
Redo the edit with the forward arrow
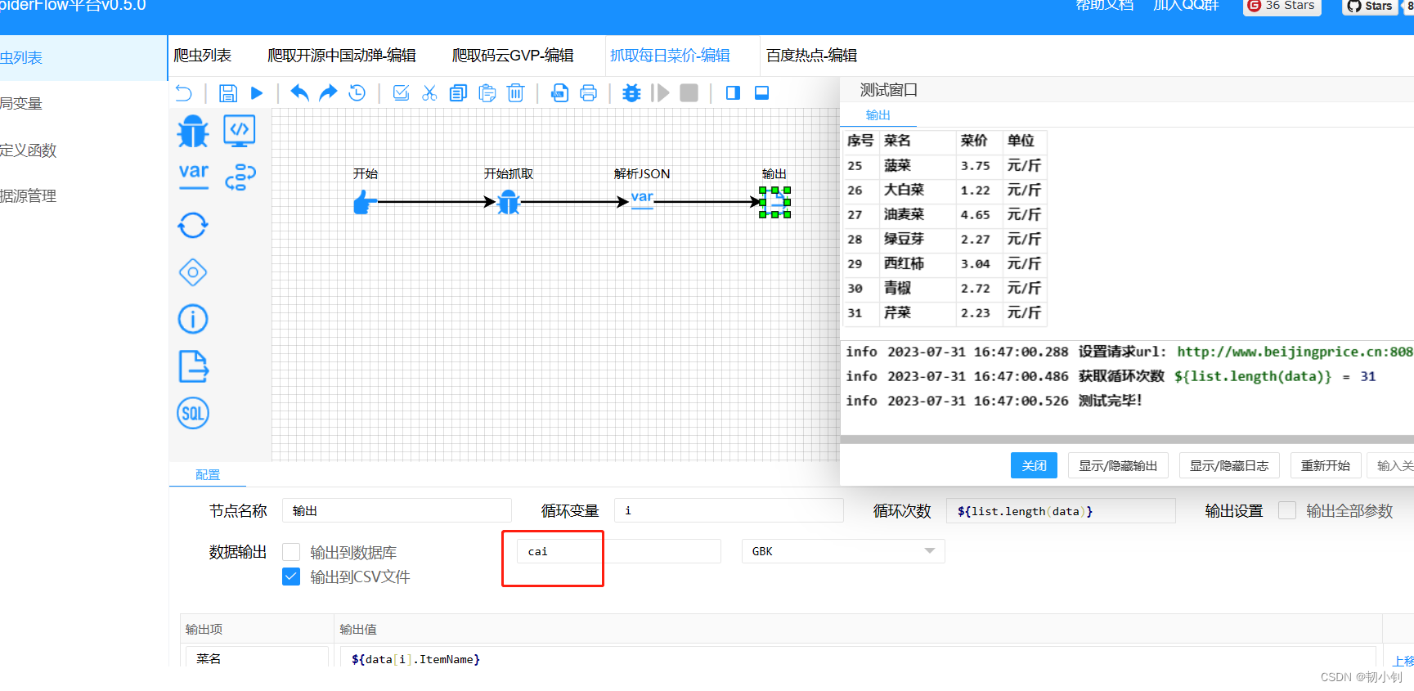328,92
